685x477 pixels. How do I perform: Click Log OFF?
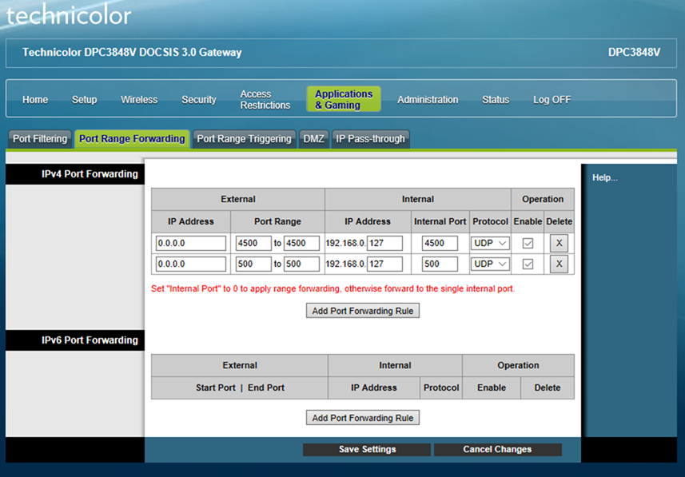552,100
